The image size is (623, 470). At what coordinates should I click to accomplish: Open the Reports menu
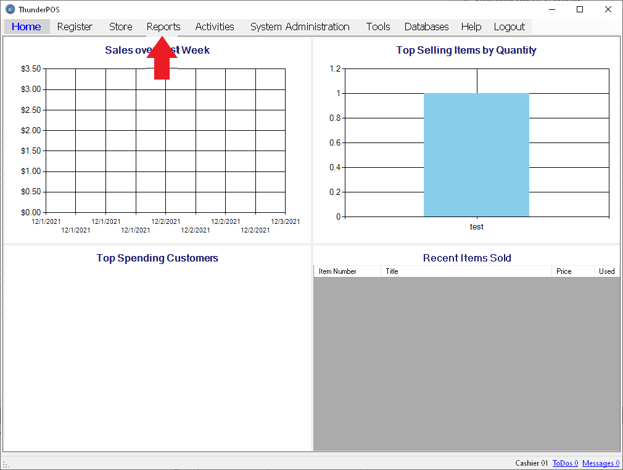[163, 27]
